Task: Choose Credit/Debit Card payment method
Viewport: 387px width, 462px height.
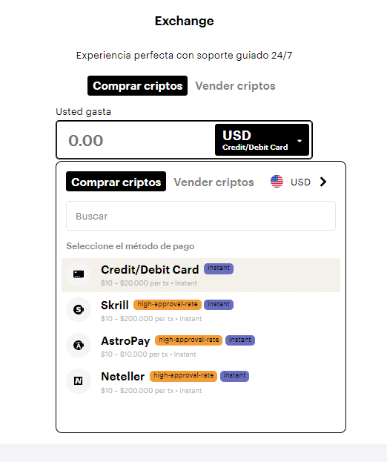Action: tap(201, 275)
